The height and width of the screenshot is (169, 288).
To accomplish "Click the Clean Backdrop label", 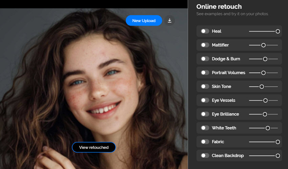I will [228, 155].
